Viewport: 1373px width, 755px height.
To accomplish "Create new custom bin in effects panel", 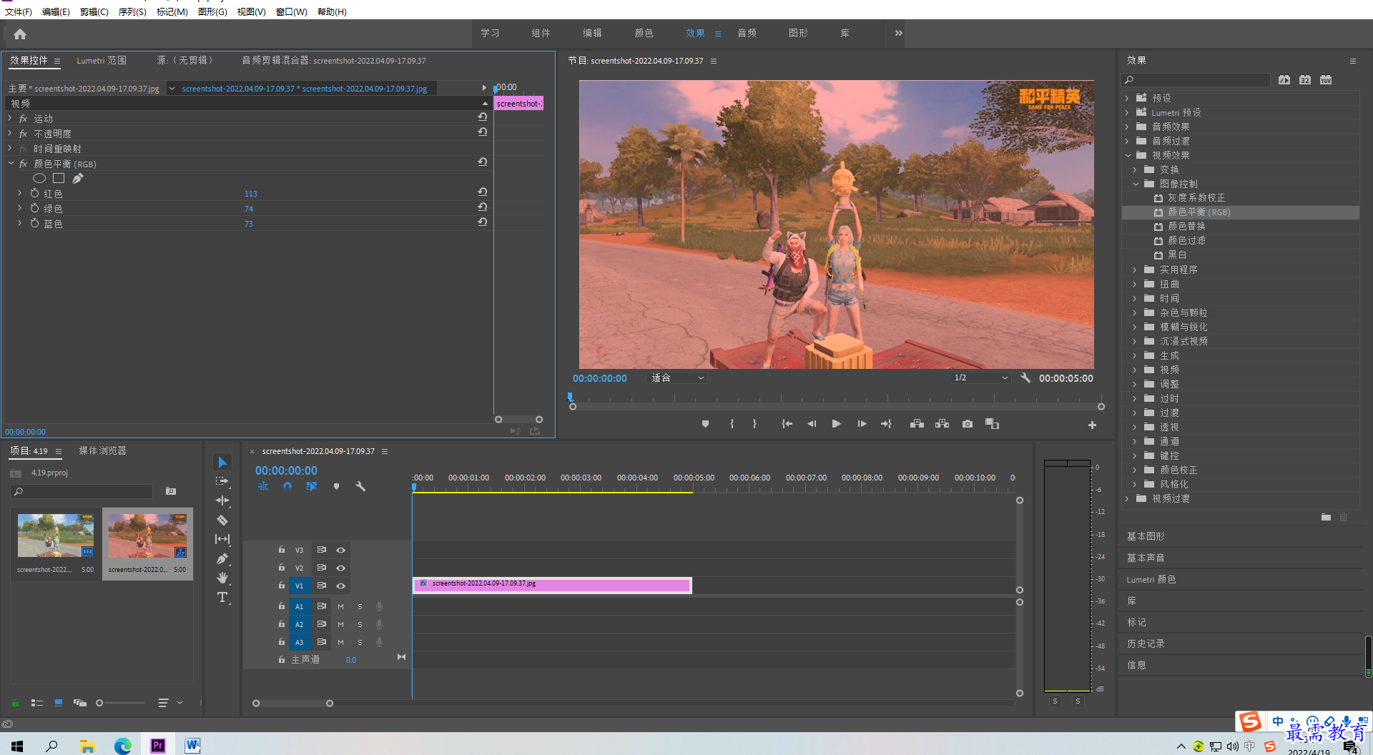I will [1326, 517].
